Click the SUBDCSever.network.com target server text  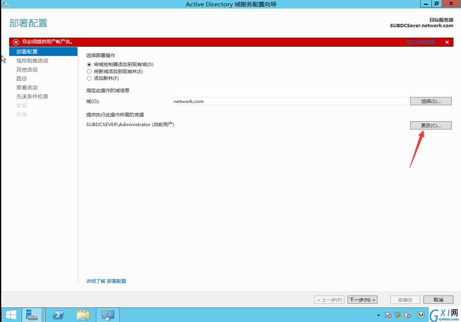[x=422, y=26]
